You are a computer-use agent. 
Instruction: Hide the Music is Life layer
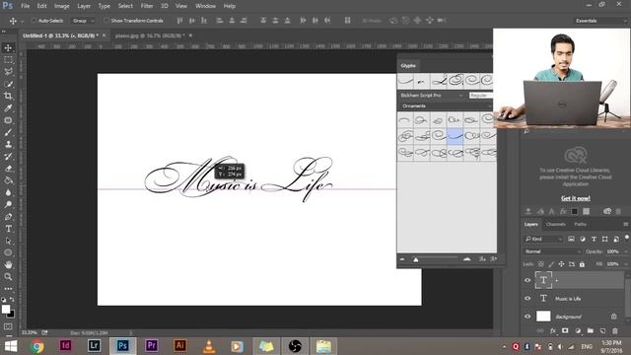(527, 298)
